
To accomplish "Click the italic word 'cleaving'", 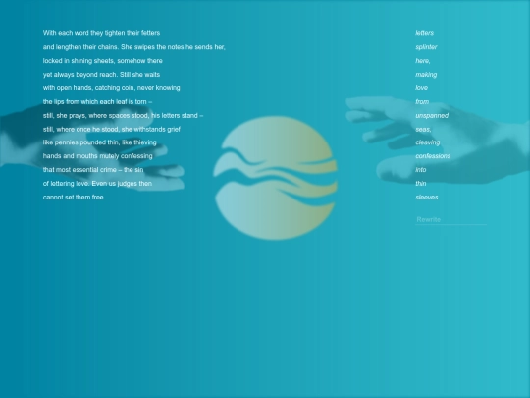I will point(428,142).
